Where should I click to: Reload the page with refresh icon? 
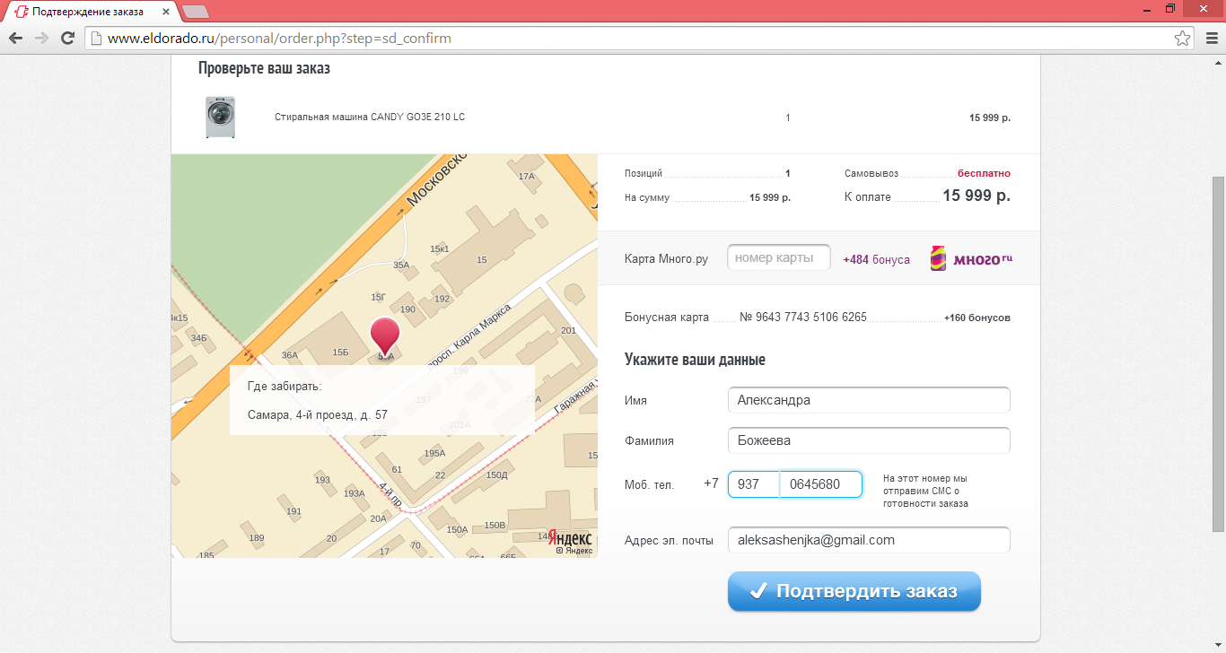(x=67, y=39)
